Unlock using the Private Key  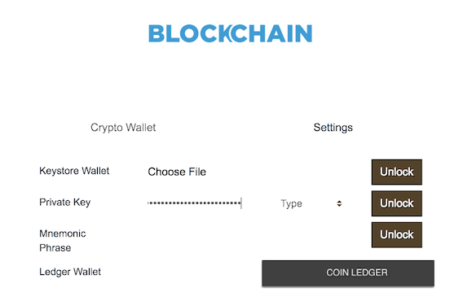click(397, 203)
